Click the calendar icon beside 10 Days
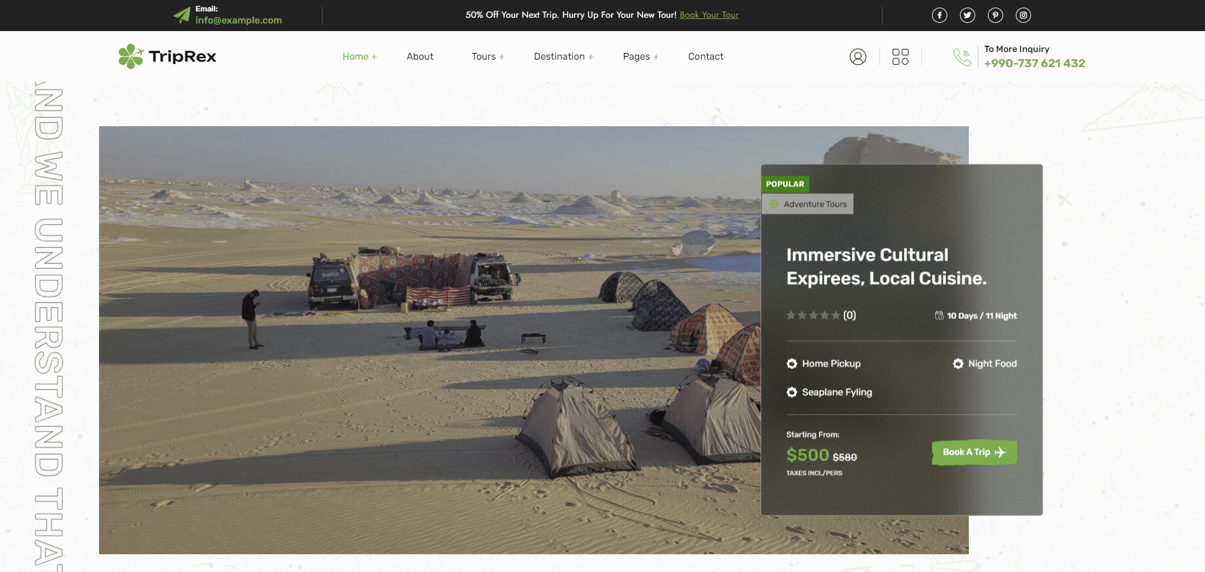 tap(939, 316)
